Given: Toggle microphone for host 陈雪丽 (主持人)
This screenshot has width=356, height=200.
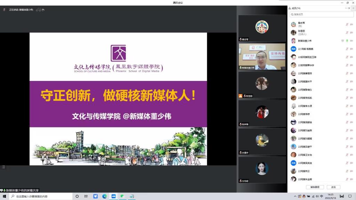Looking at the screenshot, I should click(347, 33).
